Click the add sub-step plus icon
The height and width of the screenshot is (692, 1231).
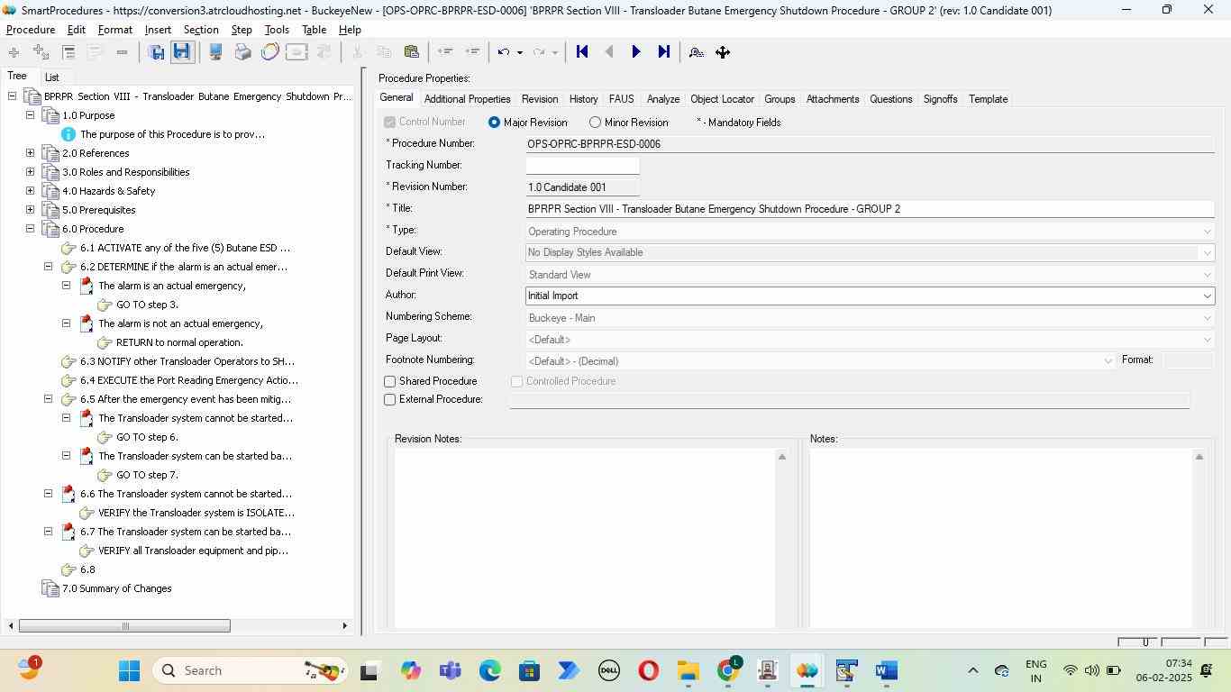[x=41, y=52]
